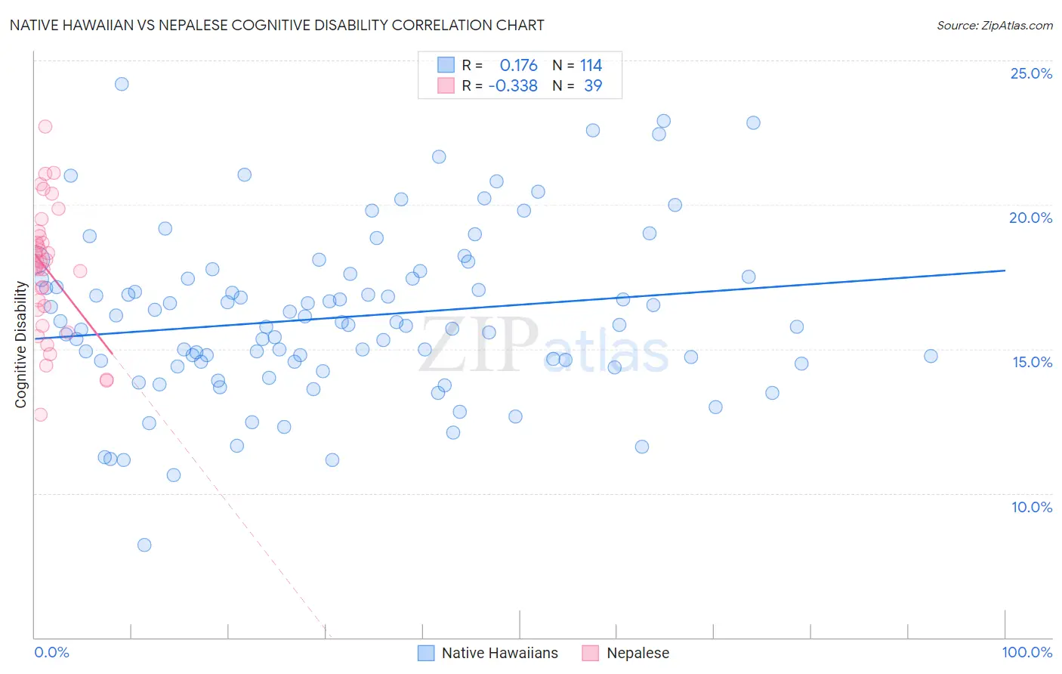Click the pink Nepalese legend swatch
Image resolution: width=1062 pixels, height=674 pixels.
[x=591, y=653]
